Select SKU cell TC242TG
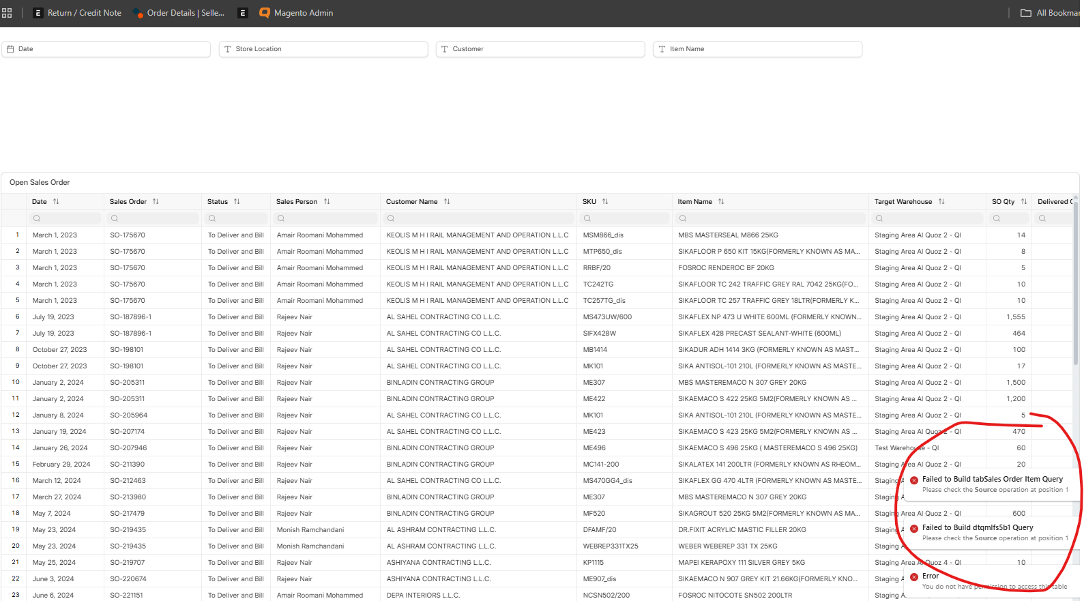This screenshot has height=601, width=1084. point(598,284)
